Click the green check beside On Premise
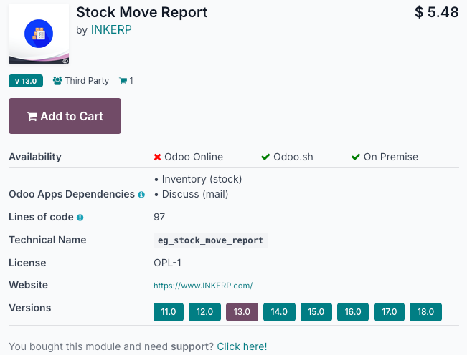The width and height of the screenshot is (467, 355). coord(356,157)
